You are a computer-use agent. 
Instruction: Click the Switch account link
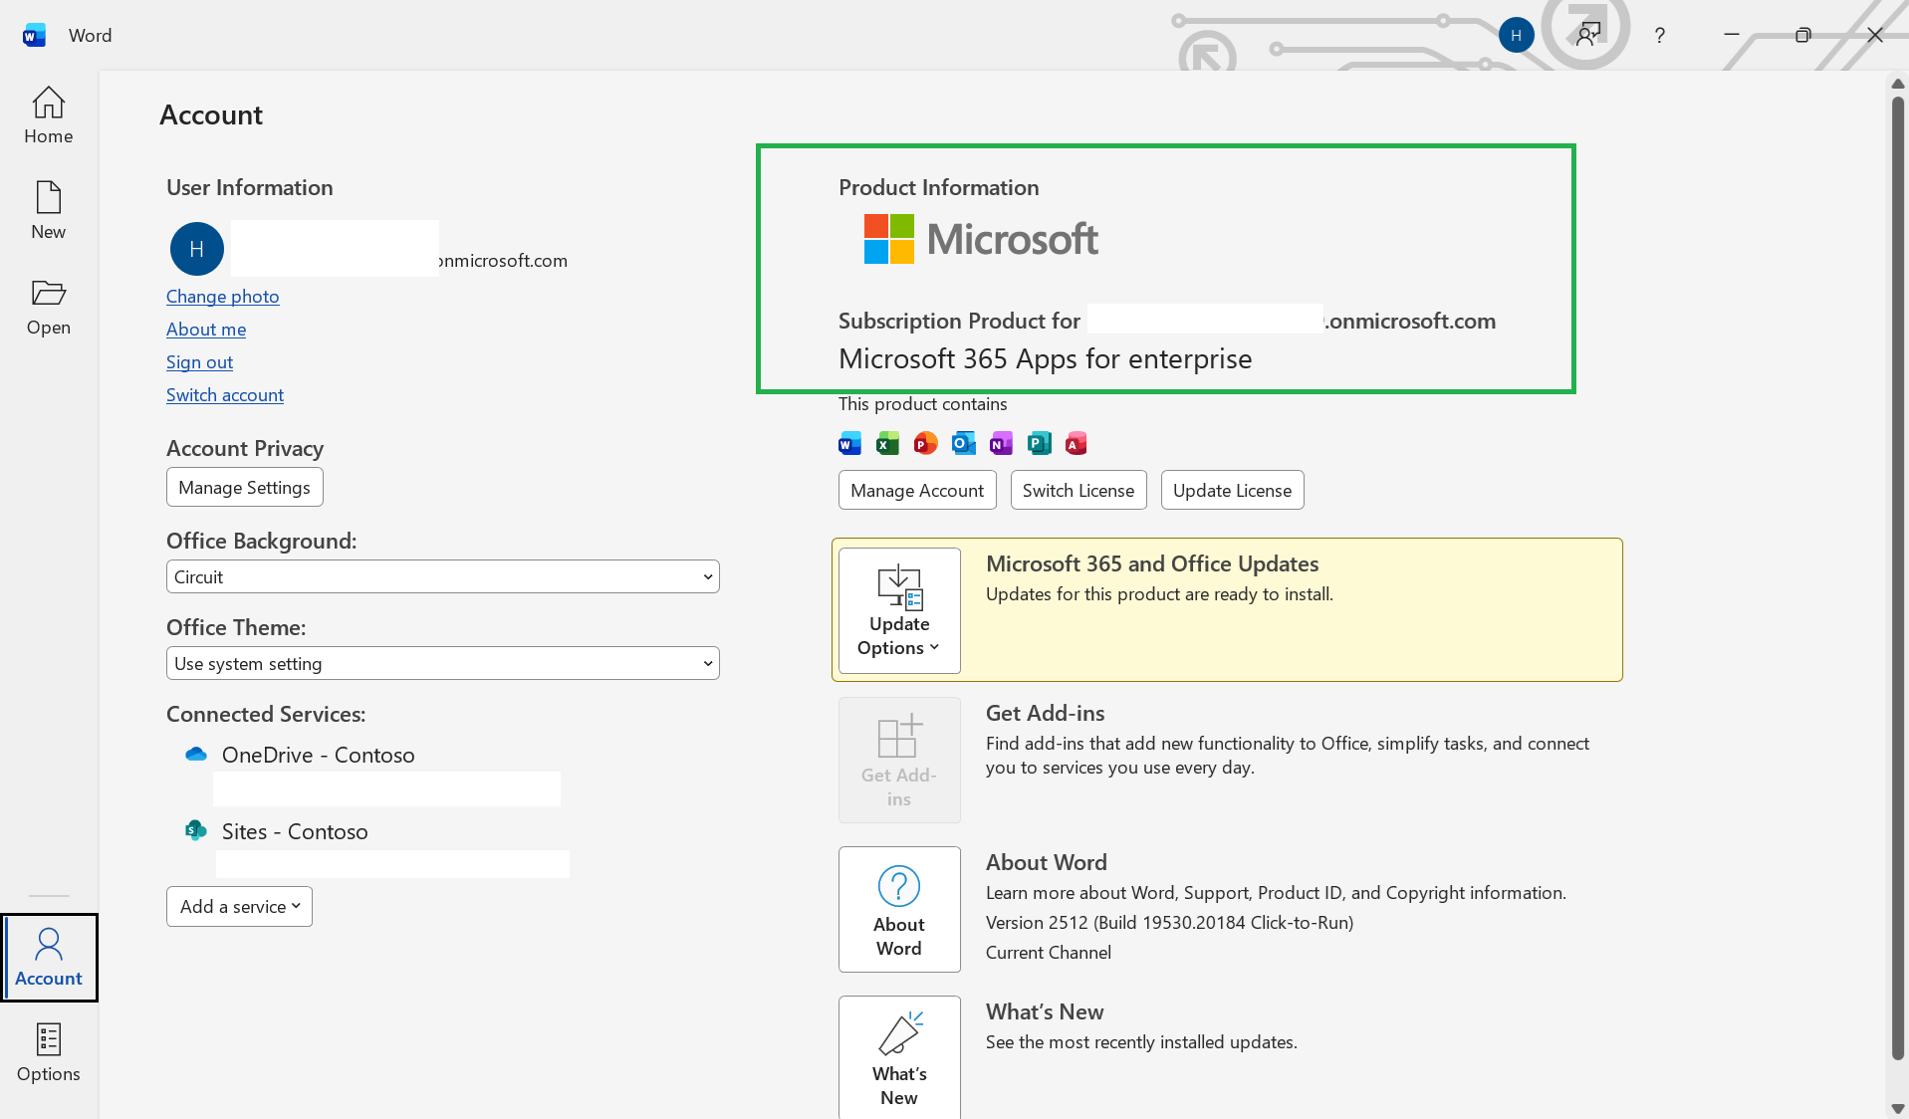(225, 394)
